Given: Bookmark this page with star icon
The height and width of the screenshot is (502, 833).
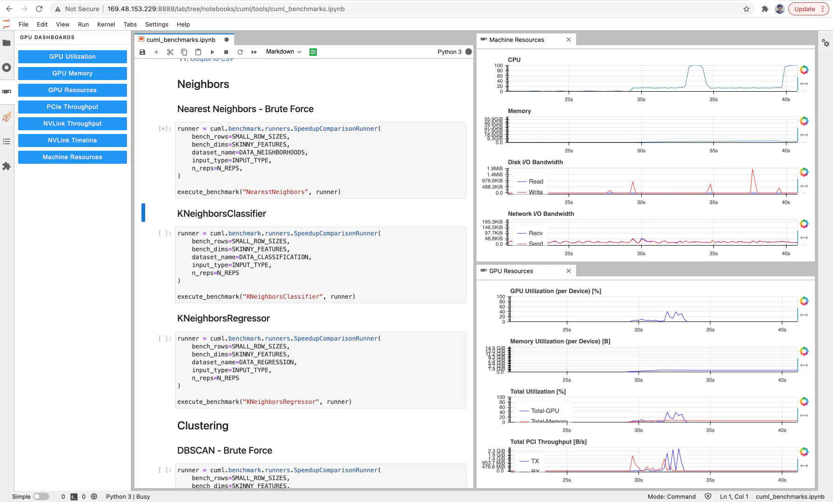Looking at the screenshot, I should (x=746, y=9).
